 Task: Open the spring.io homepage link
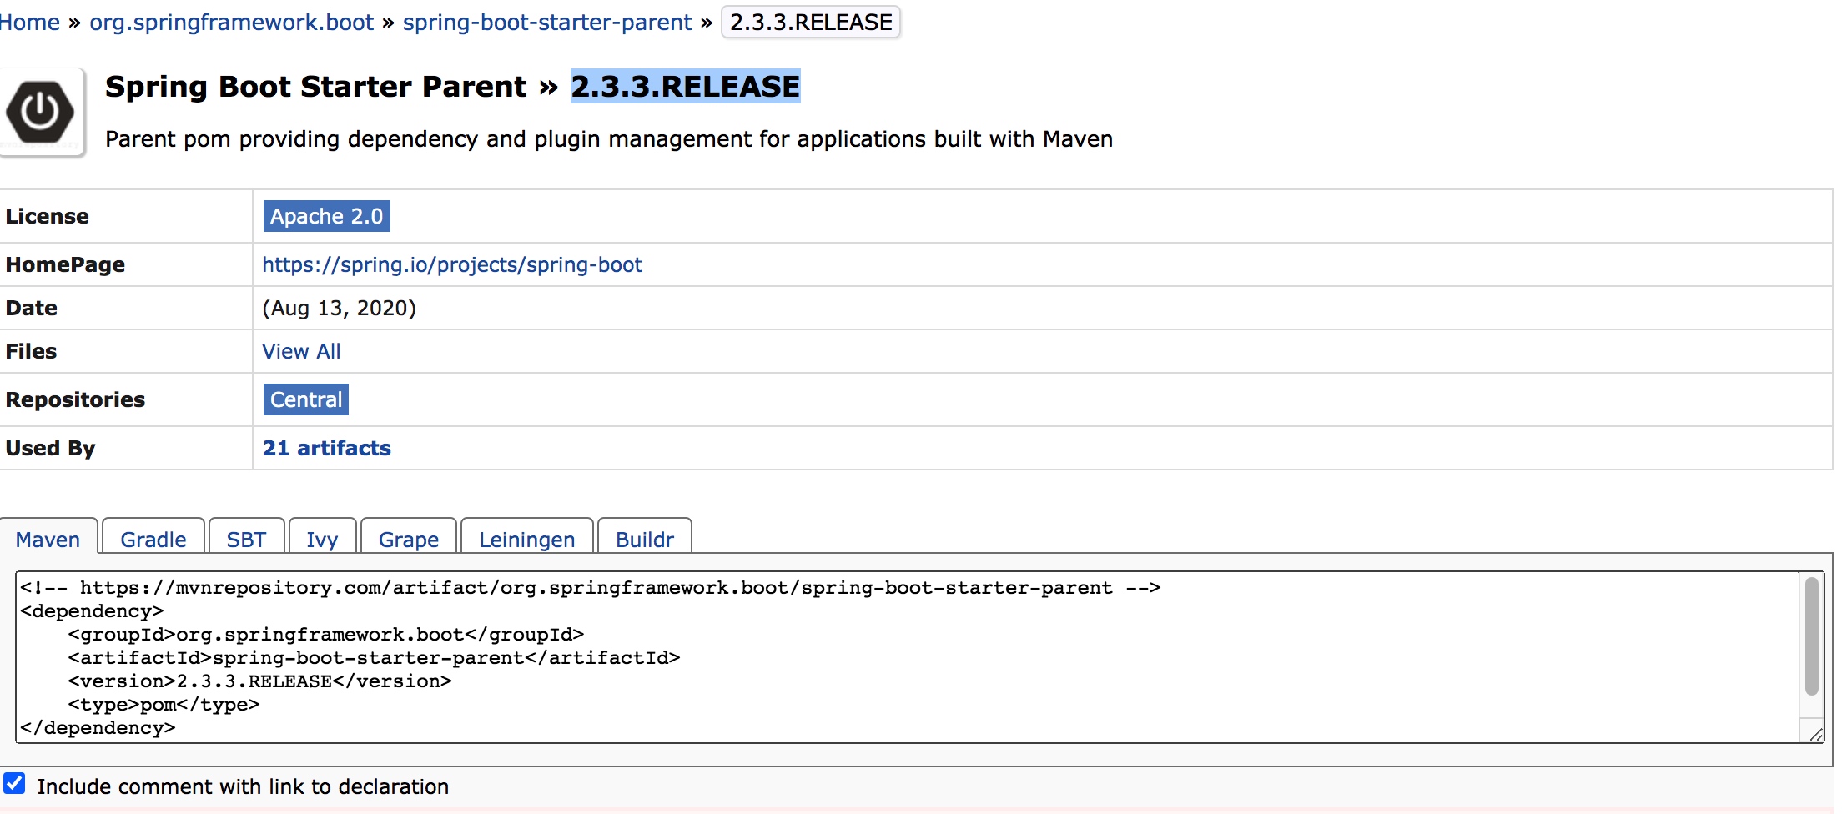451,264
